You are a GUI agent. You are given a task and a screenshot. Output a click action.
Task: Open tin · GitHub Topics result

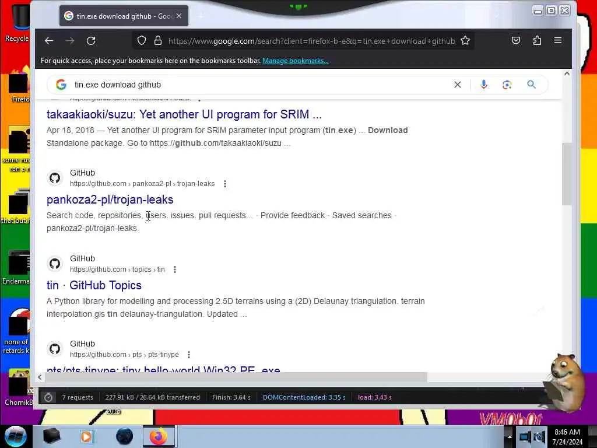(x=94, y=285)
